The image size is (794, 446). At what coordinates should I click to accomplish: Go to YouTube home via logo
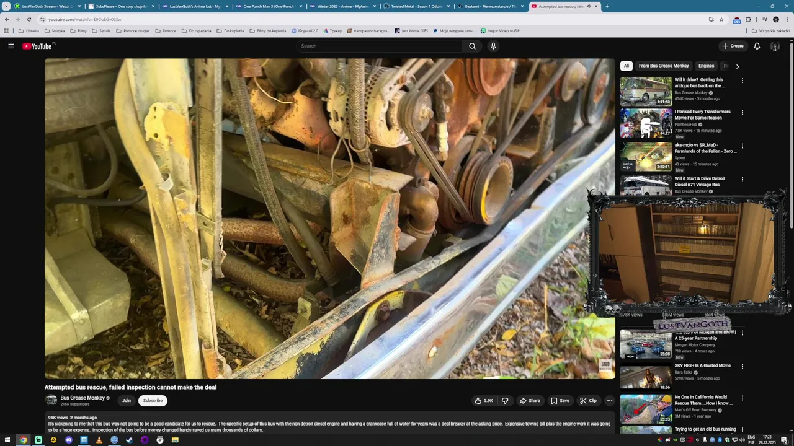click(x=38, y=46)
